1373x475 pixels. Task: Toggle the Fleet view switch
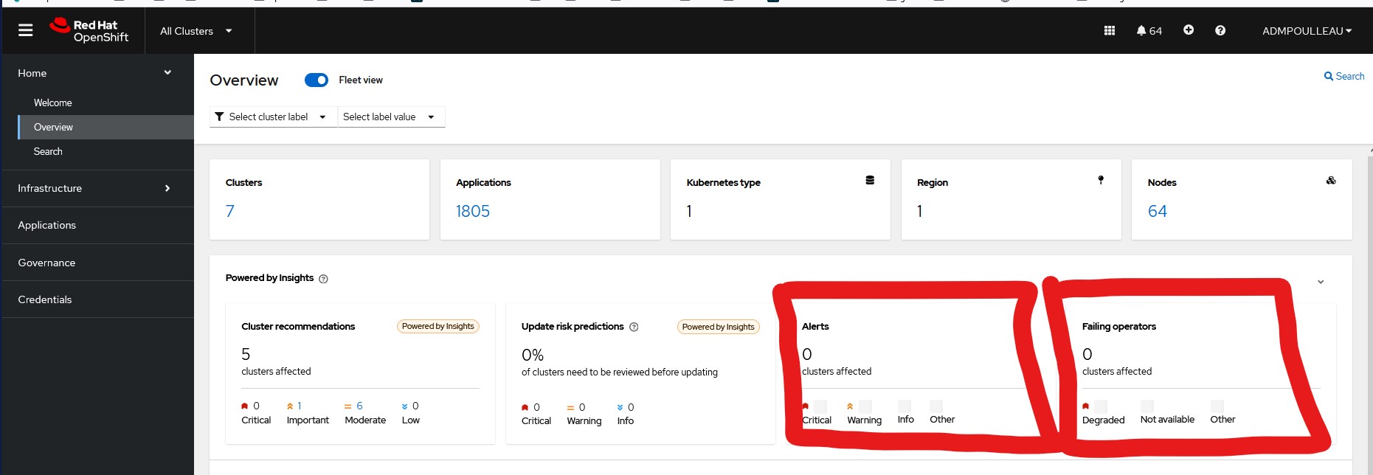317,80
